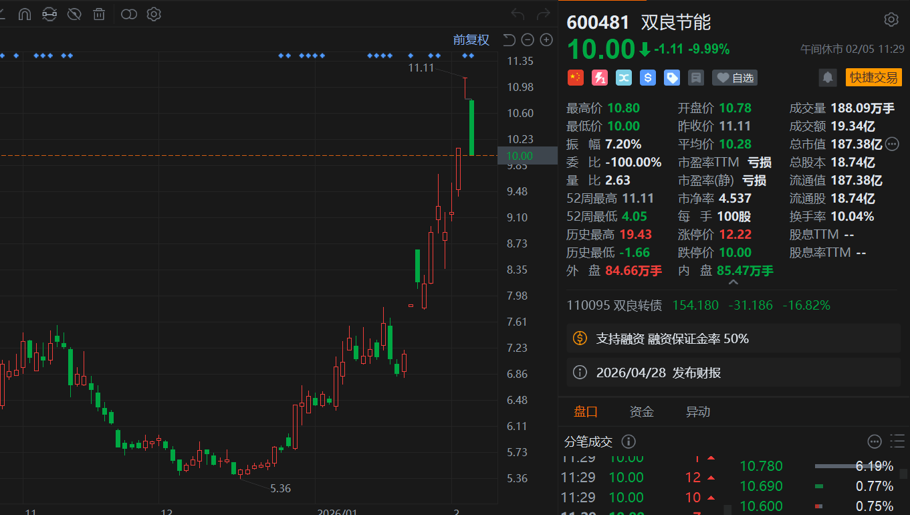Open the price alert bell icon
This screenshot has width=910, height=515.
(828, 78)
